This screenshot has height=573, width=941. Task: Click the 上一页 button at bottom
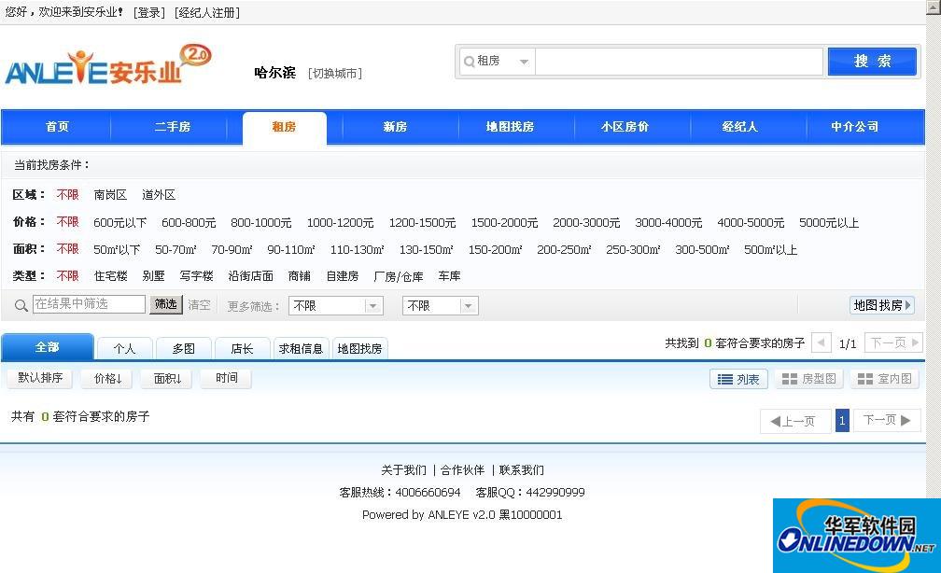794,421
